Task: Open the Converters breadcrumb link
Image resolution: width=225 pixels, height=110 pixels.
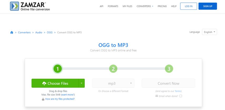Action: pos(24,33)
